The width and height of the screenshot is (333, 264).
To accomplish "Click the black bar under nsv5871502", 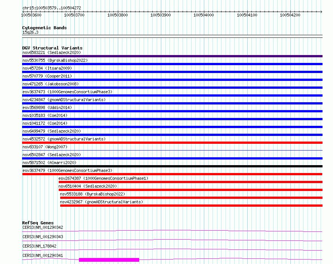I will tap(172, 166).
